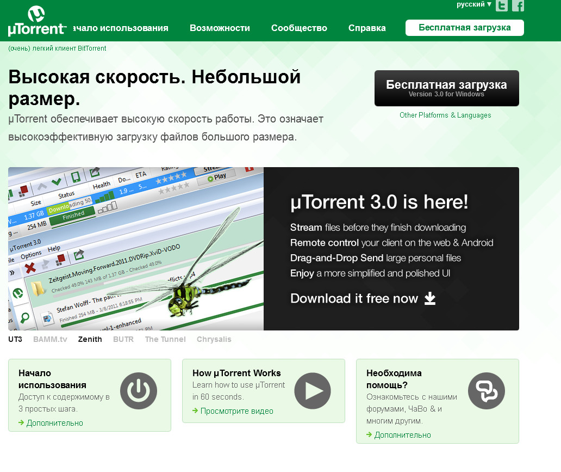Screen dimensions: 561x472
Task: Click the Stream files before they finish downloading line
Action: click(x=378, y=228)
